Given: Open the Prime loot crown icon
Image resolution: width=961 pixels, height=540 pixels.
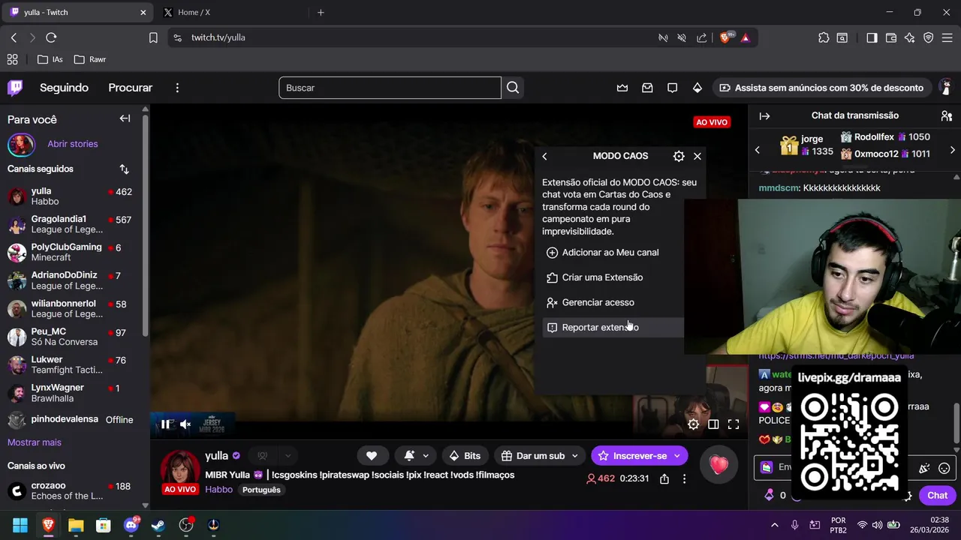Looking at the screenshot, I should [622, 88].
